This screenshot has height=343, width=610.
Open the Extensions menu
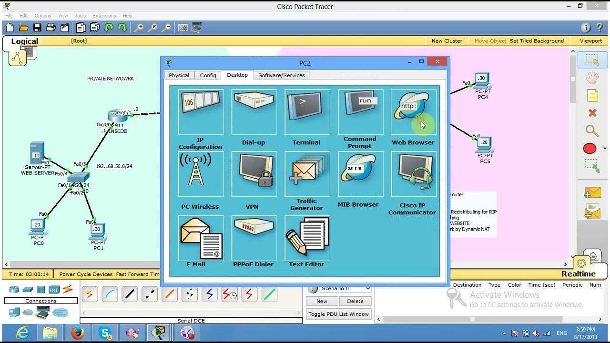coord(104,16)
